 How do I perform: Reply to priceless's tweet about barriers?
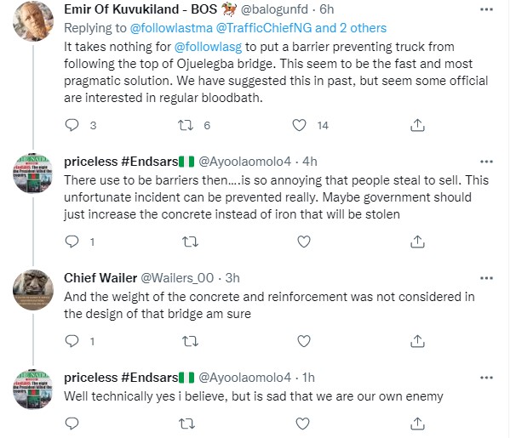click(72, 242)
